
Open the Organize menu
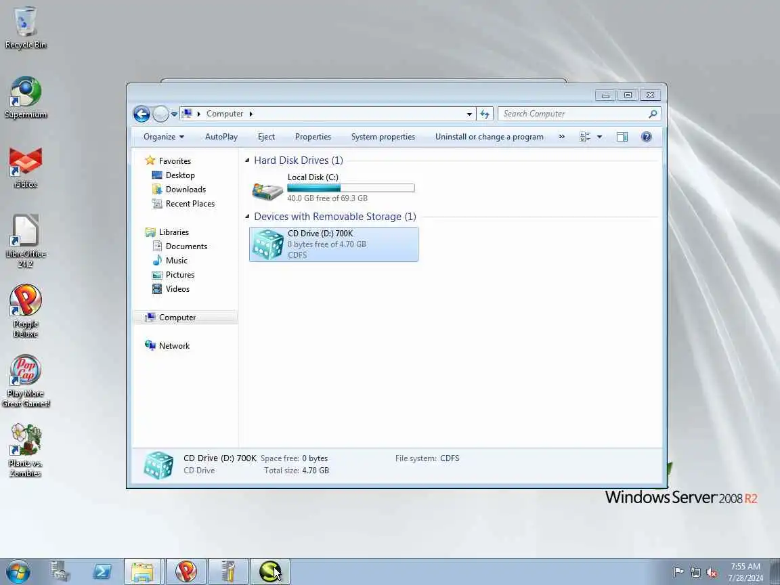click(x=164, y=137)
